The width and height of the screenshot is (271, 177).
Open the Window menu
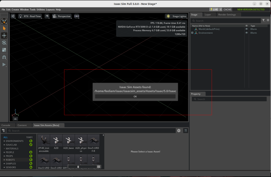coord(24,10)
